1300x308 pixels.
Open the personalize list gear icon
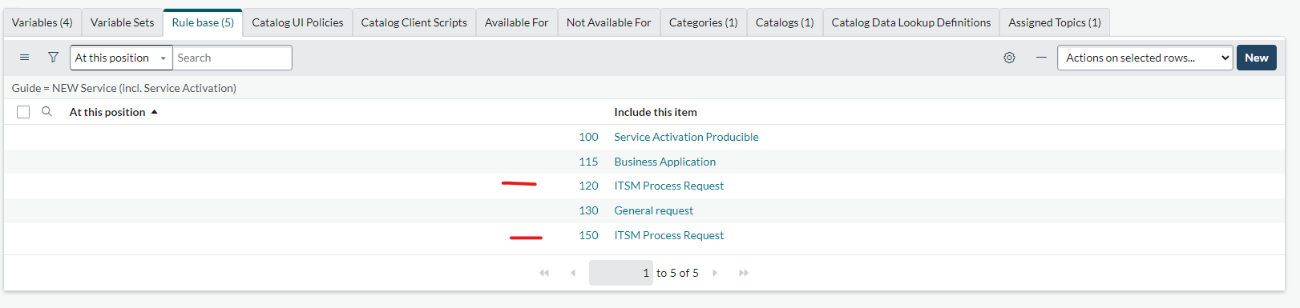[x=1009, y=58]
